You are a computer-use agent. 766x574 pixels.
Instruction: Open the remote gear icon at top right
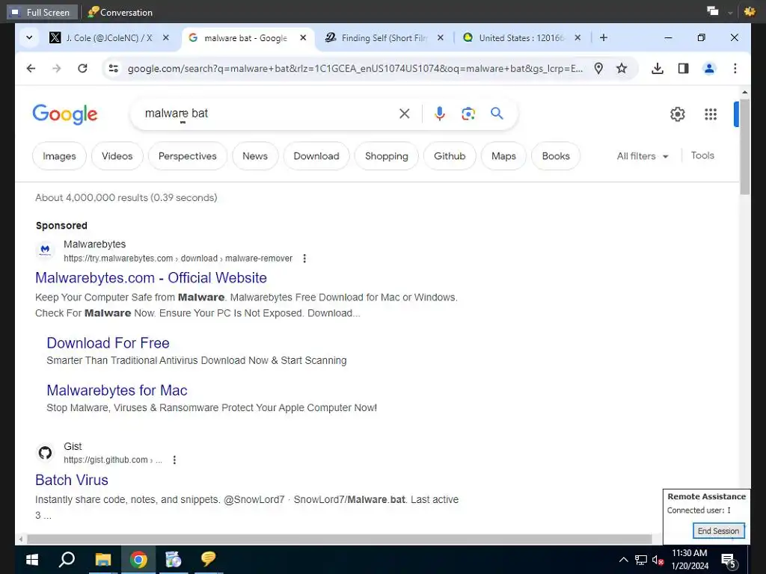click(x=750, y=12)
